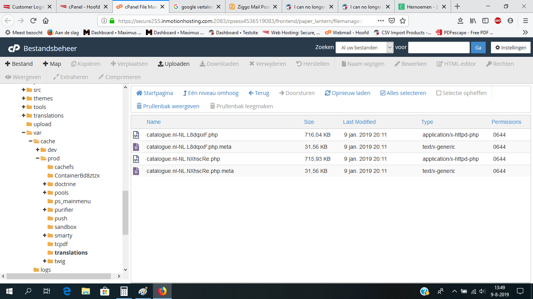The image size is (533, 299).
Task: Click Eén niveau omhoog
Action: (x=211, y=93)
